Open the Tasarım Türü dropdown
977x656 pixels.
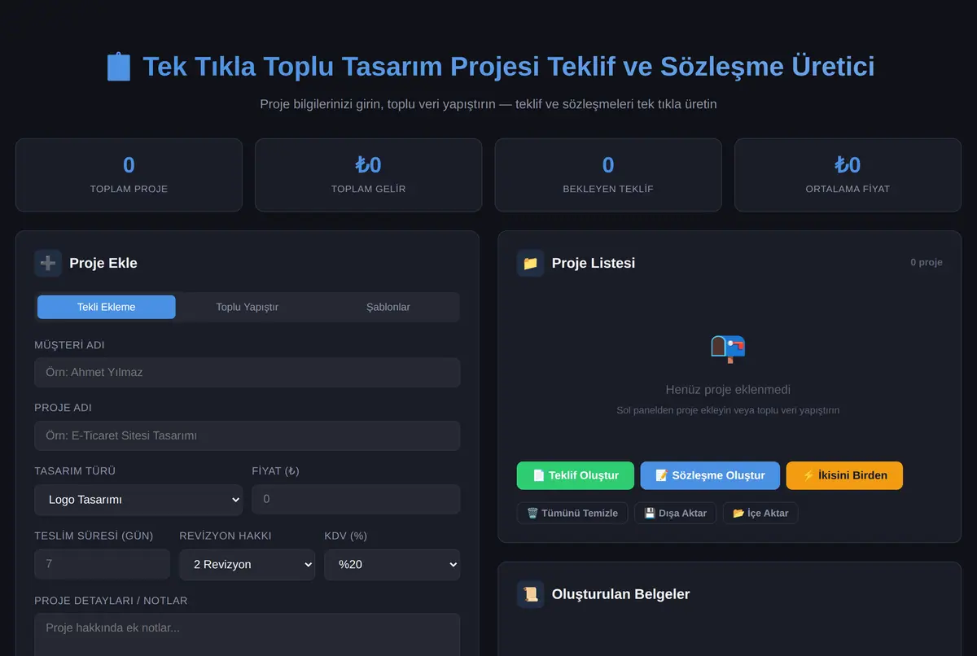coord(138,500)
